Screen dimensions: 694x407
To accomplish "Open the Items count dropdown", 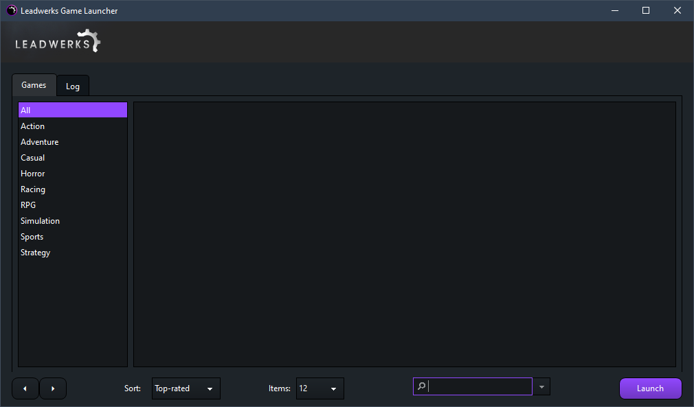I will point(320,388).
